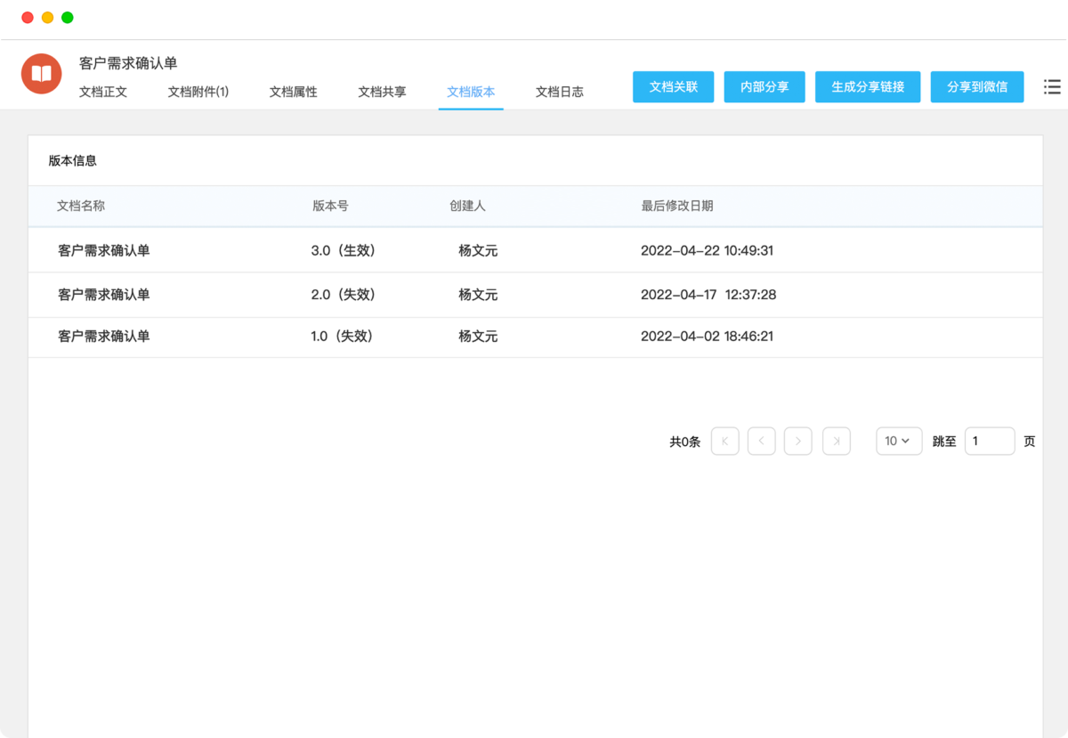Switch to 文档附件(1) tab

pos(198,92)
